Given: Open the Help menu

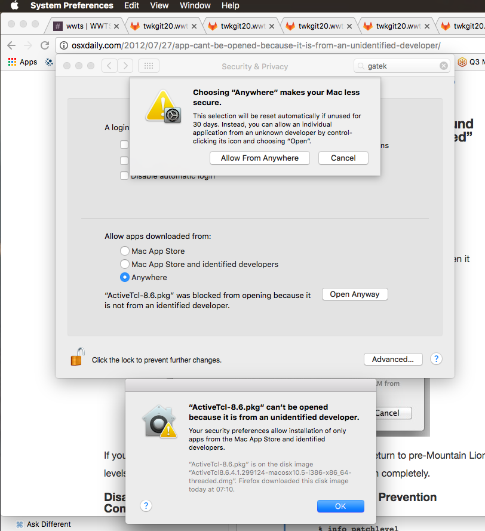Looking at the screenshot, I should point(231,5).
